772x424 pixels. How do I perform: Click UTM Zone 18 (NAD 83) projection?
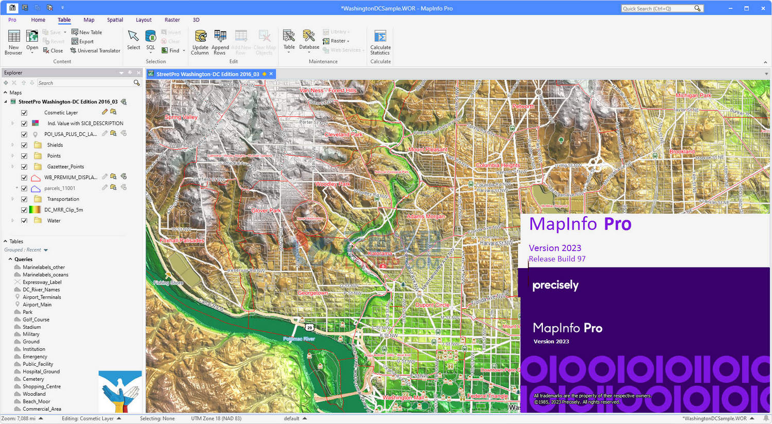pos(216,418)
